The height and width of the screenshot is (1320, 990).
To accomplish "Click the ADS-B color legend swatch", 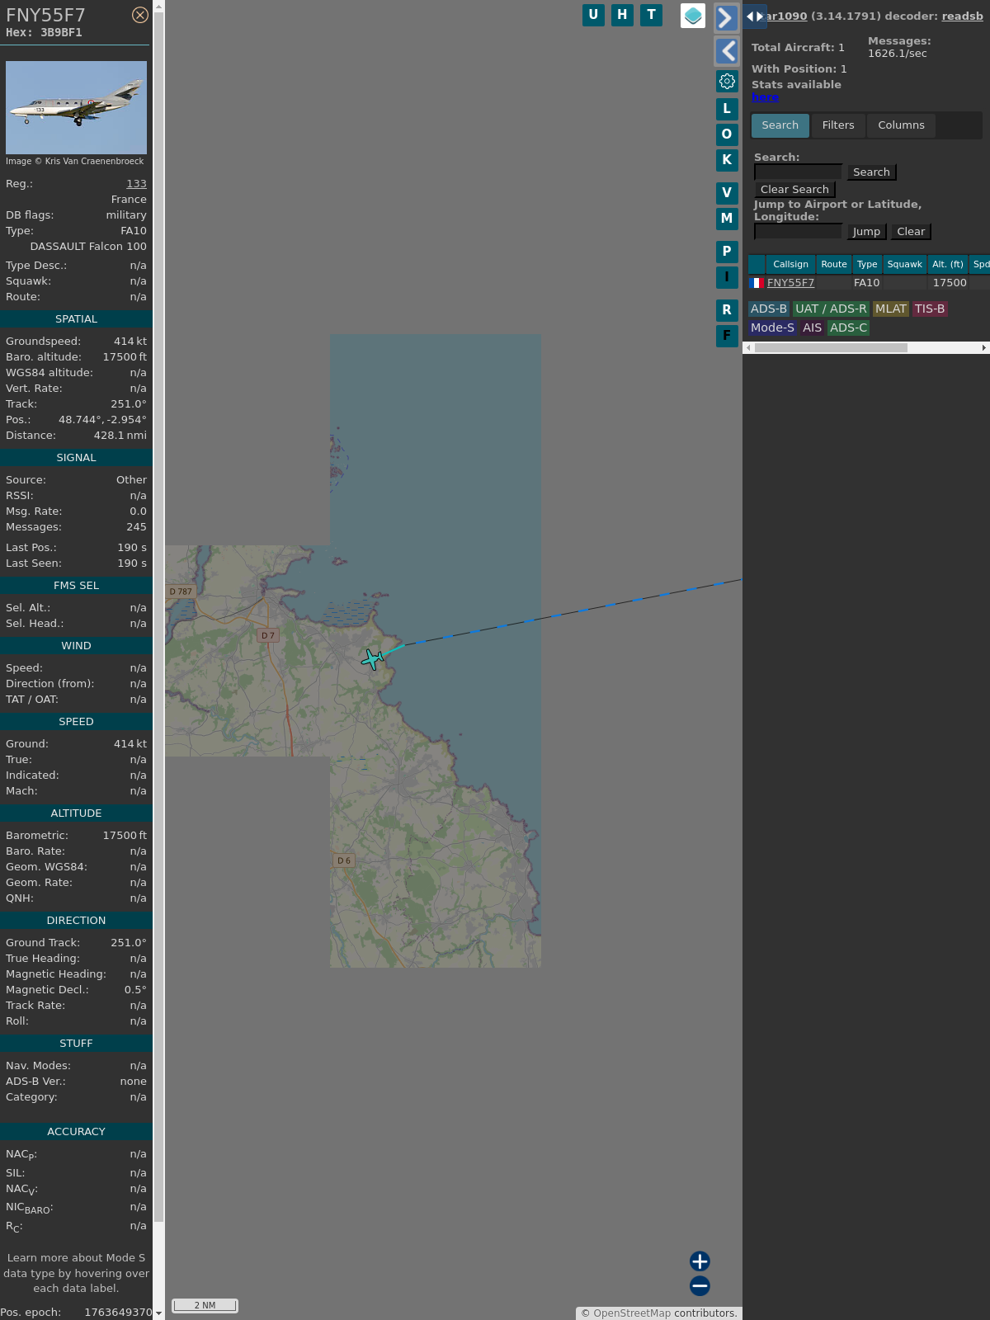I will tap(768, 309).
